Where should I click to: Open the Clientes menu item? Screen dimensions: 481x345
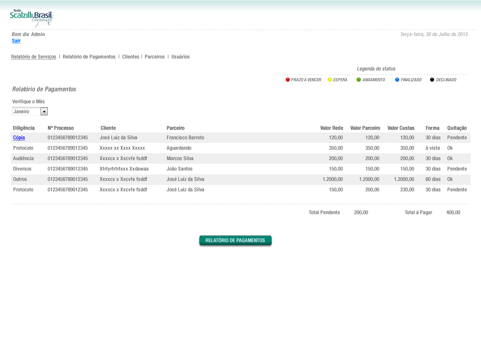pyautogui.click(x=131, y=57)
